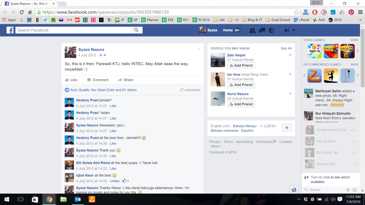The height and width of the screenshot is (205, 365).
Task: Open File Explorer from the taskbar
Action: (63, 199)
